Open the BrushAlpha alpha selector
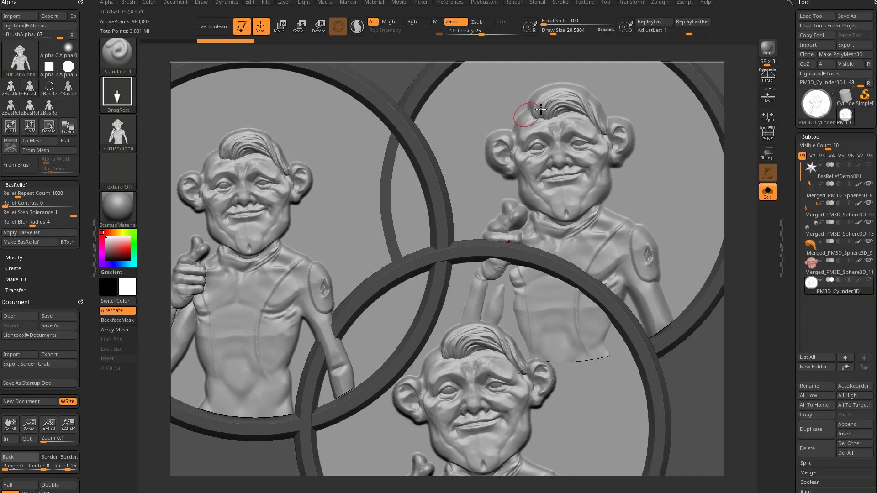The image size is (877, 493). point(118,133)
